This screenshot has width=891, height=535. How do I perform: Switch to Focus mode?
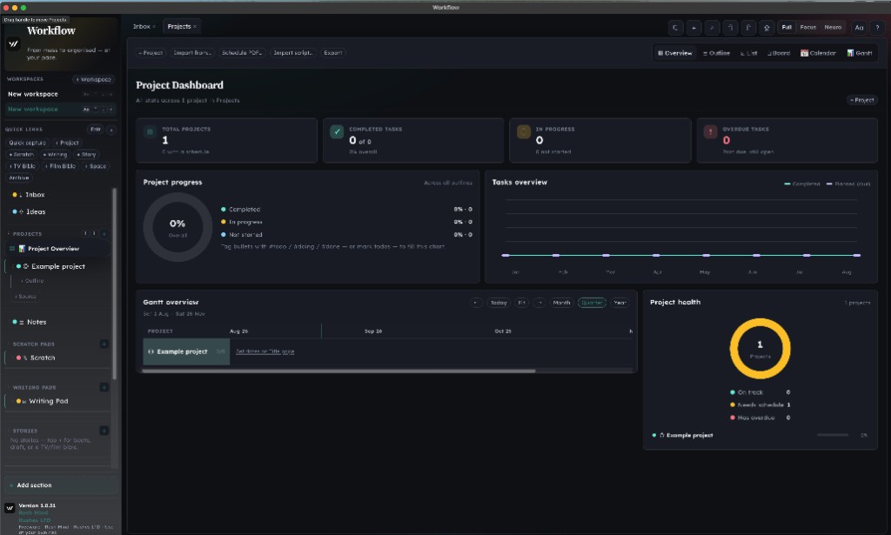(x=808, y=27)
